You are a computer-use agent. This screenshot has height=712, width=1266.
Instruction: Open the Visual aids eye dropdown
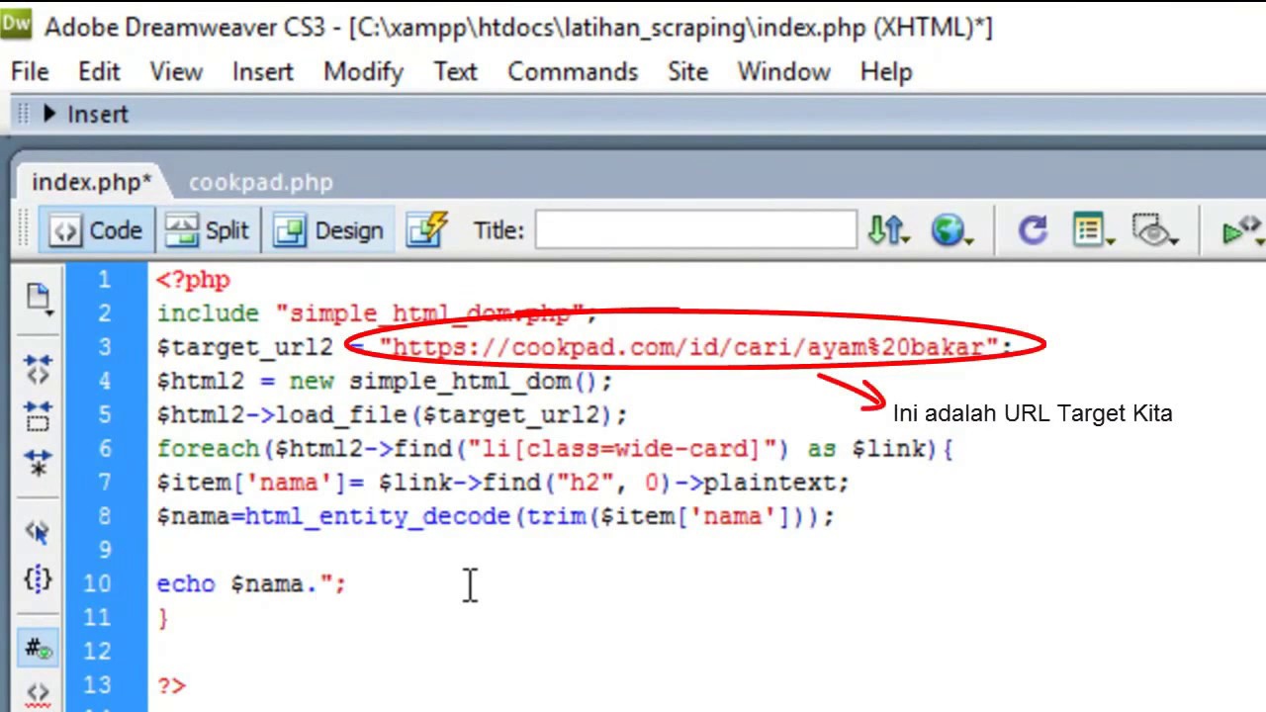pos(1153,230)
